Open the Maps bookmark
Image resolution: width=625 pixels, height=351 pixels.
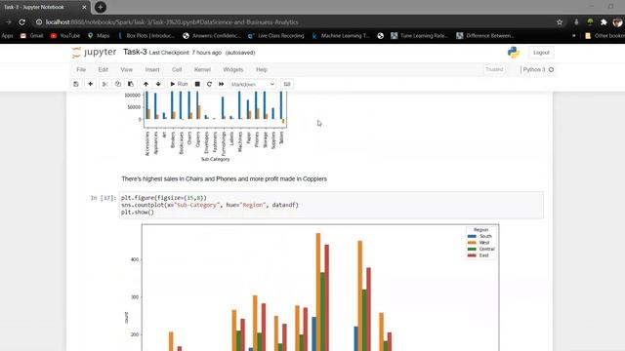[99, 36]
